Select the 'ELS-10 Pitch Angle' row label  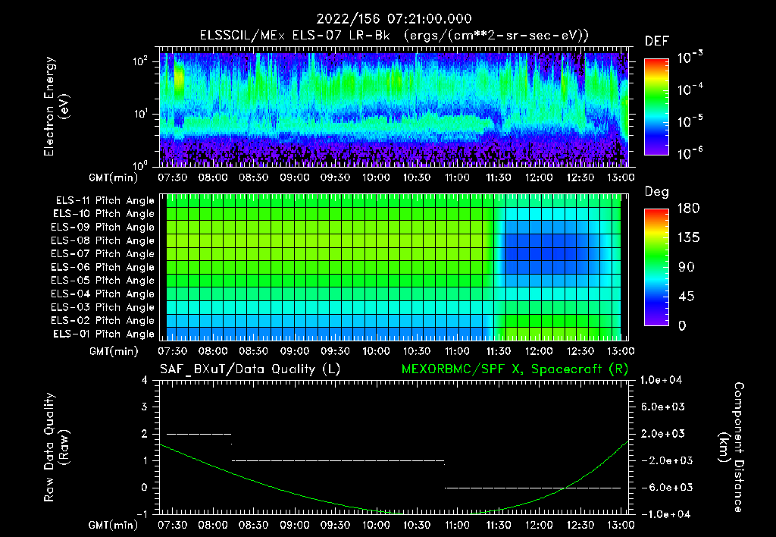[103, 214]
